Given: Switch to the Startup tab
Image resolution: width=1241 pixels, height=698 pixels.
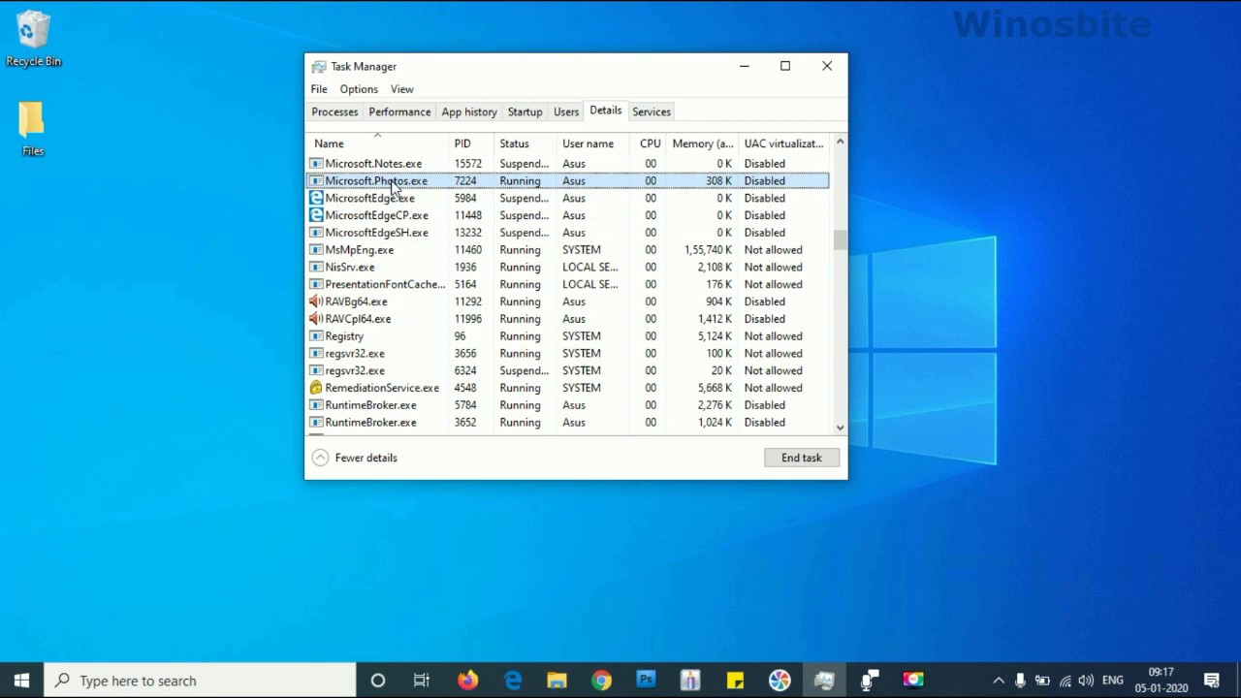Looking at the screenshot, I should 525,112.
